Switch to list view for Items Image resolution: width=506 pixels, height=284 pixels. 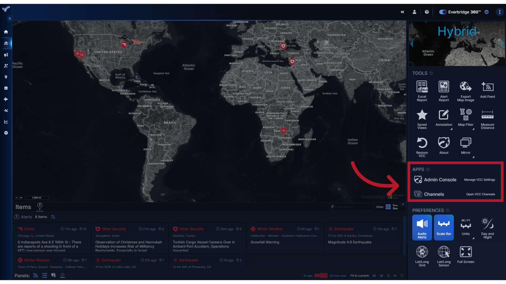click(395, 207)
